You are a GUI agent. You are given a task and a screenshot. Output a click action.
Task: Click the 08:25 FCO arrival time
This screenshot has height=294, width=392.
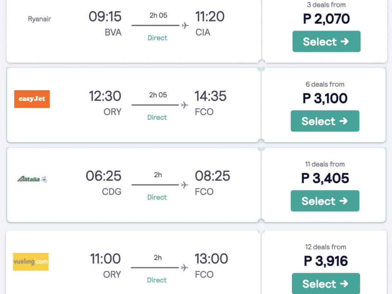212,176
